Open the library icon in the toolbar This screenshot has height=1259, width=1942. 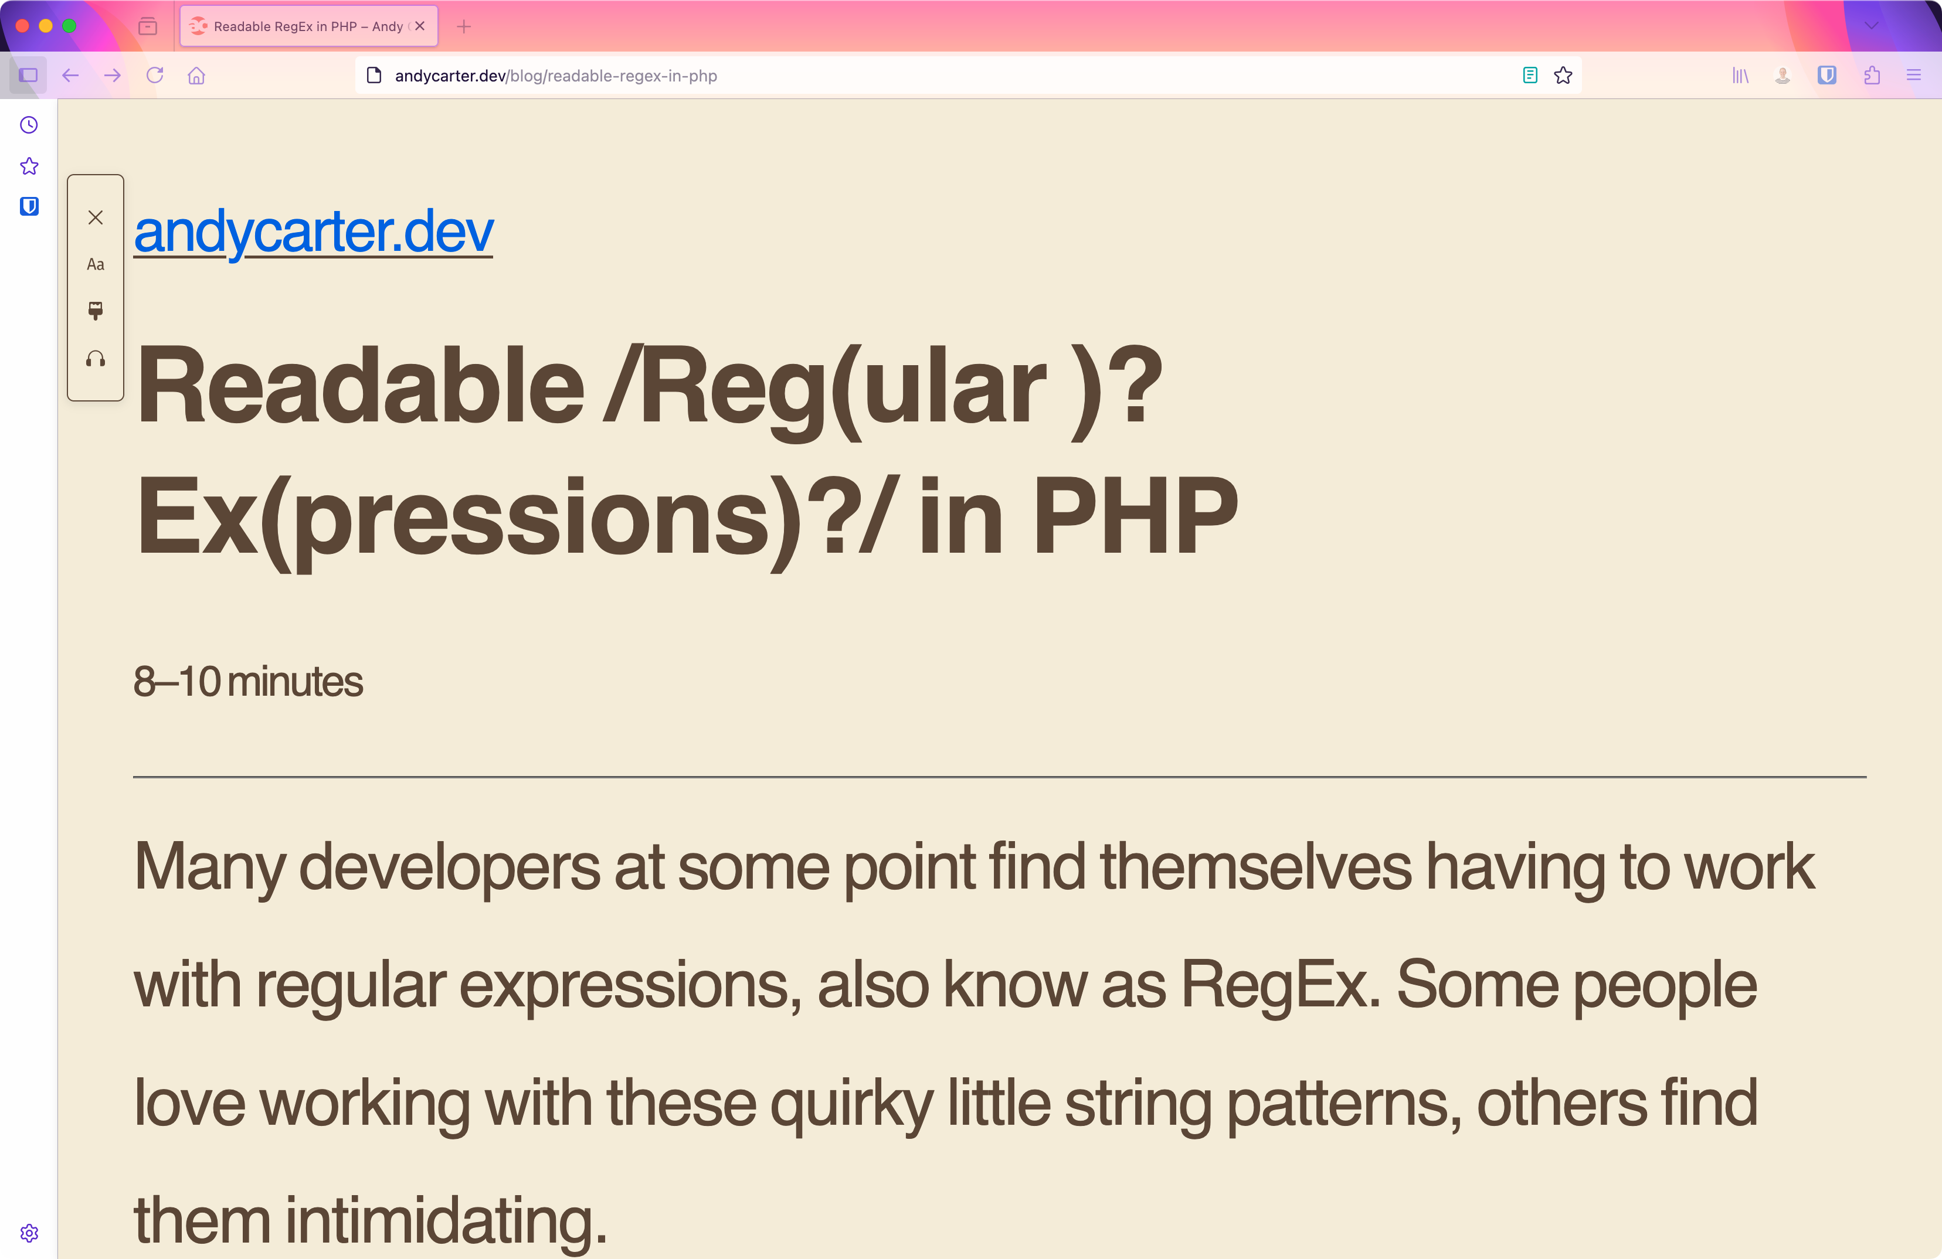pyautogui.click(x=1740, y=75)
